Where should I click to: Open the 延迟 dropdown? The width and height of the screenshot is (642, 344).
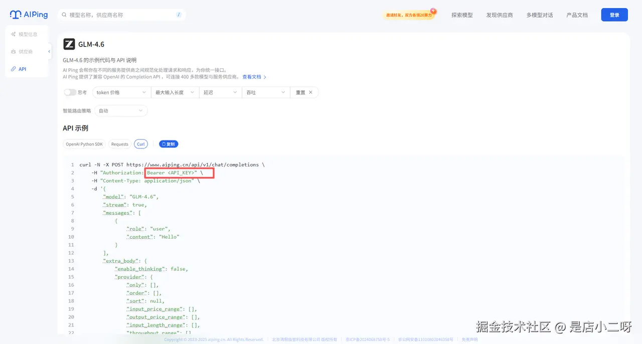(x=221, y=92)
